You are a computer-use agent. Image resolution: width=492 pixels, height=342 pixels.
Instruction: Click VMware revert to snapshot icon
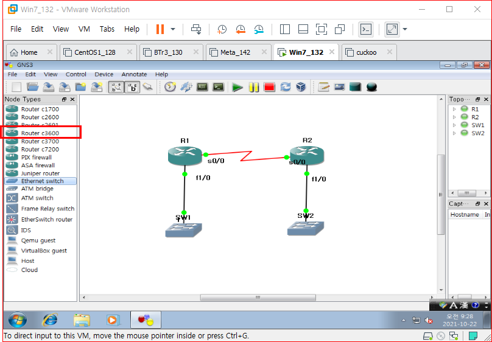(x=241, y=29)
